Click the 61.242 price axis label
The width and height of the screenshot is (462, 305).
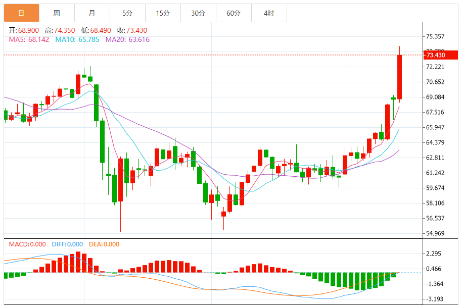coord(435,173)
